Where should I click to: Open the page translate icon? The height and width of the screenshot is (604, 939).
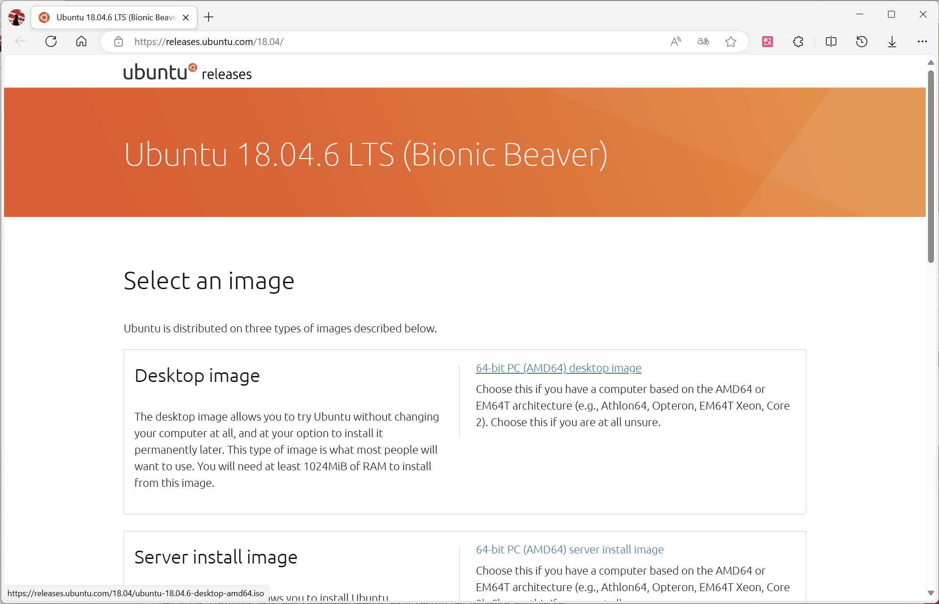click(703, 41)
